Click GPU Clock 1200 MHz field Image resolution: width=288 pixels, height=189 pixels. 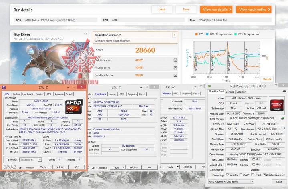click(x=232, y=159)
